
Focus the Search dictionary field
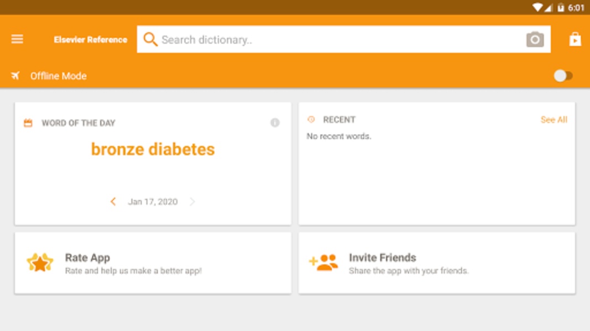[x=343, y=39]
